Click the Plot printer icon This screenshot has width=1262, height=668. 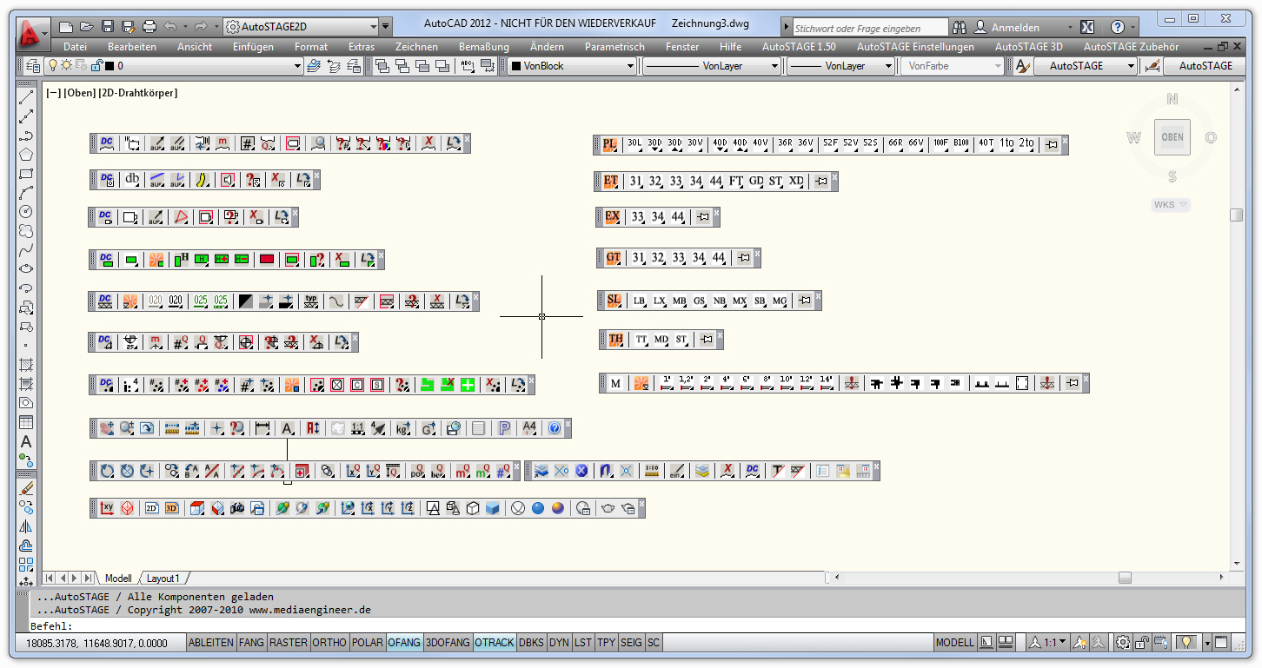tap(149, 27)
